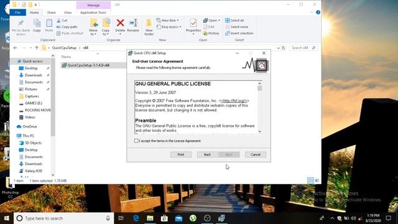398x224 pixels.
Task: Click the Up arrow beside the address bar
Action: pyautogui.click(x=37, y=48)
